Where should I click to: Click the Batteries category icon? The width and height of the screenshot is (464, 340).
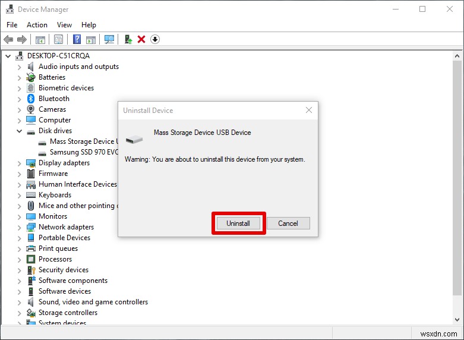pos(31,77)
